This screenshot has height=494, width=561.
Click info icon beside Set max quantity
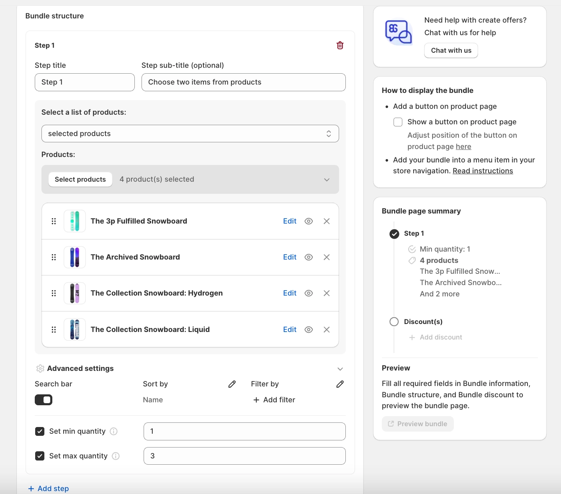point(116,456)
